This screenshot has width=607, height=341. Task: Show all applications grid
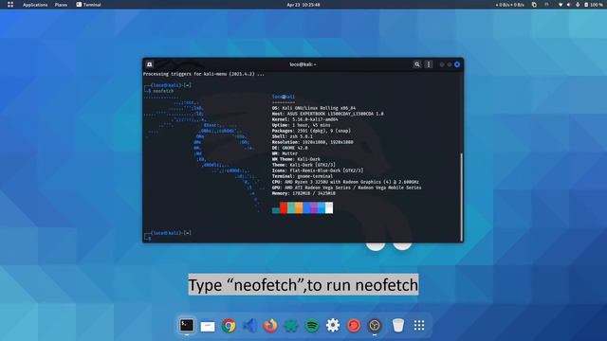(x=419, y=326)
